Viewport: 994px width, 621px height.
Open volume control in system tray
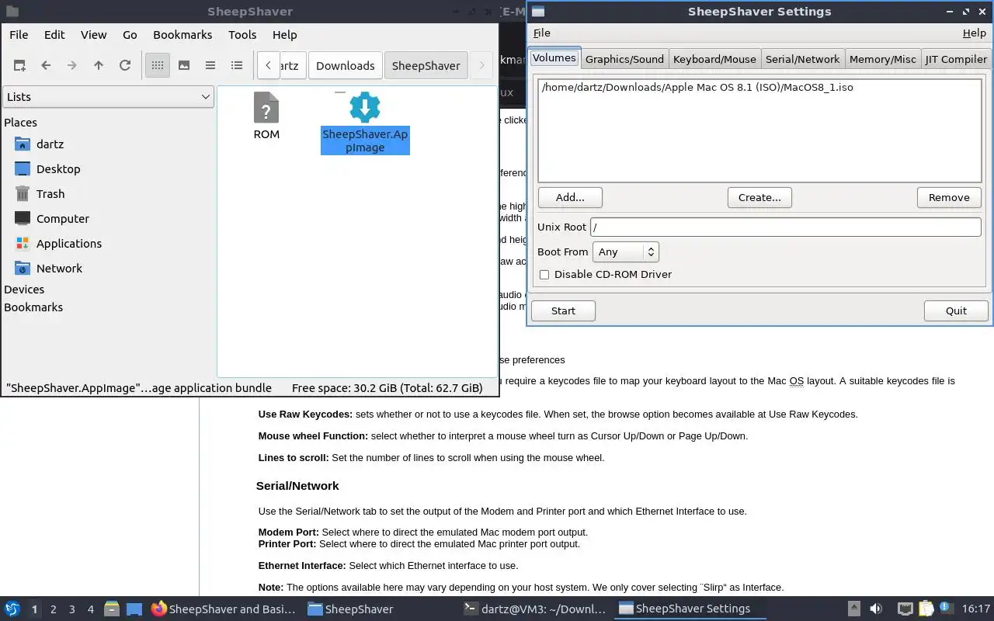coord(876,609)
